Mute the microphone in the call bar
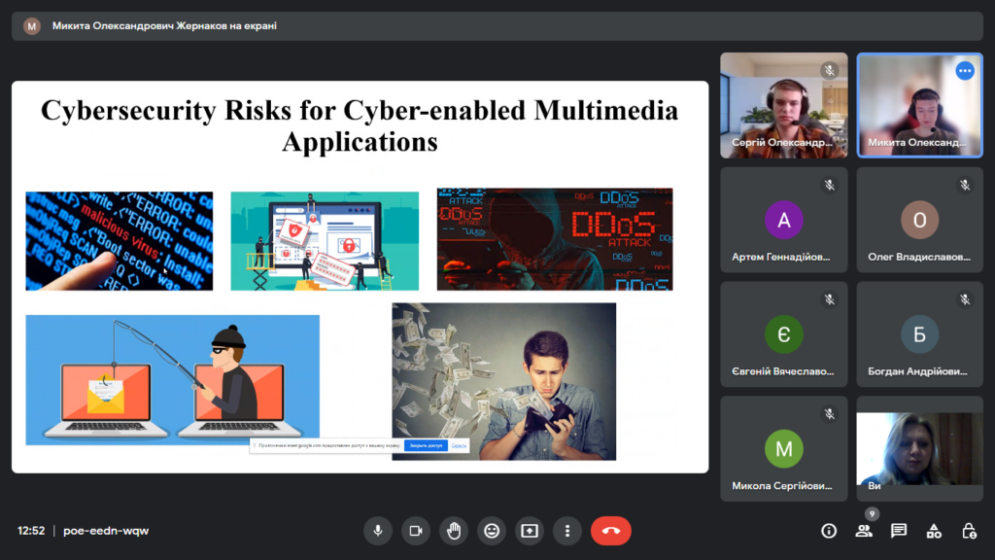This screenshot has height=560, width=995. point(378,531)
